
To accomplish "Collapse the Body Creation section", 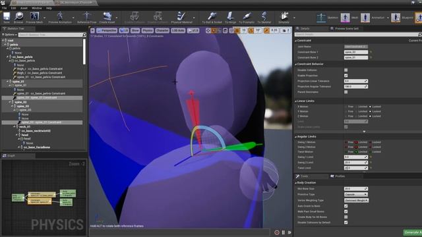I will pyautogui.click(x=296, y=183).
